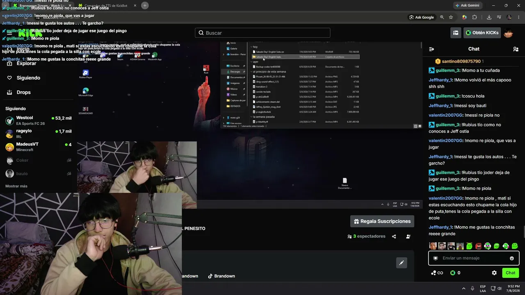The height and width of the screenshot is (295, 525).
Task: Expand the list with Mostrar más
Action: click(16, 186)
